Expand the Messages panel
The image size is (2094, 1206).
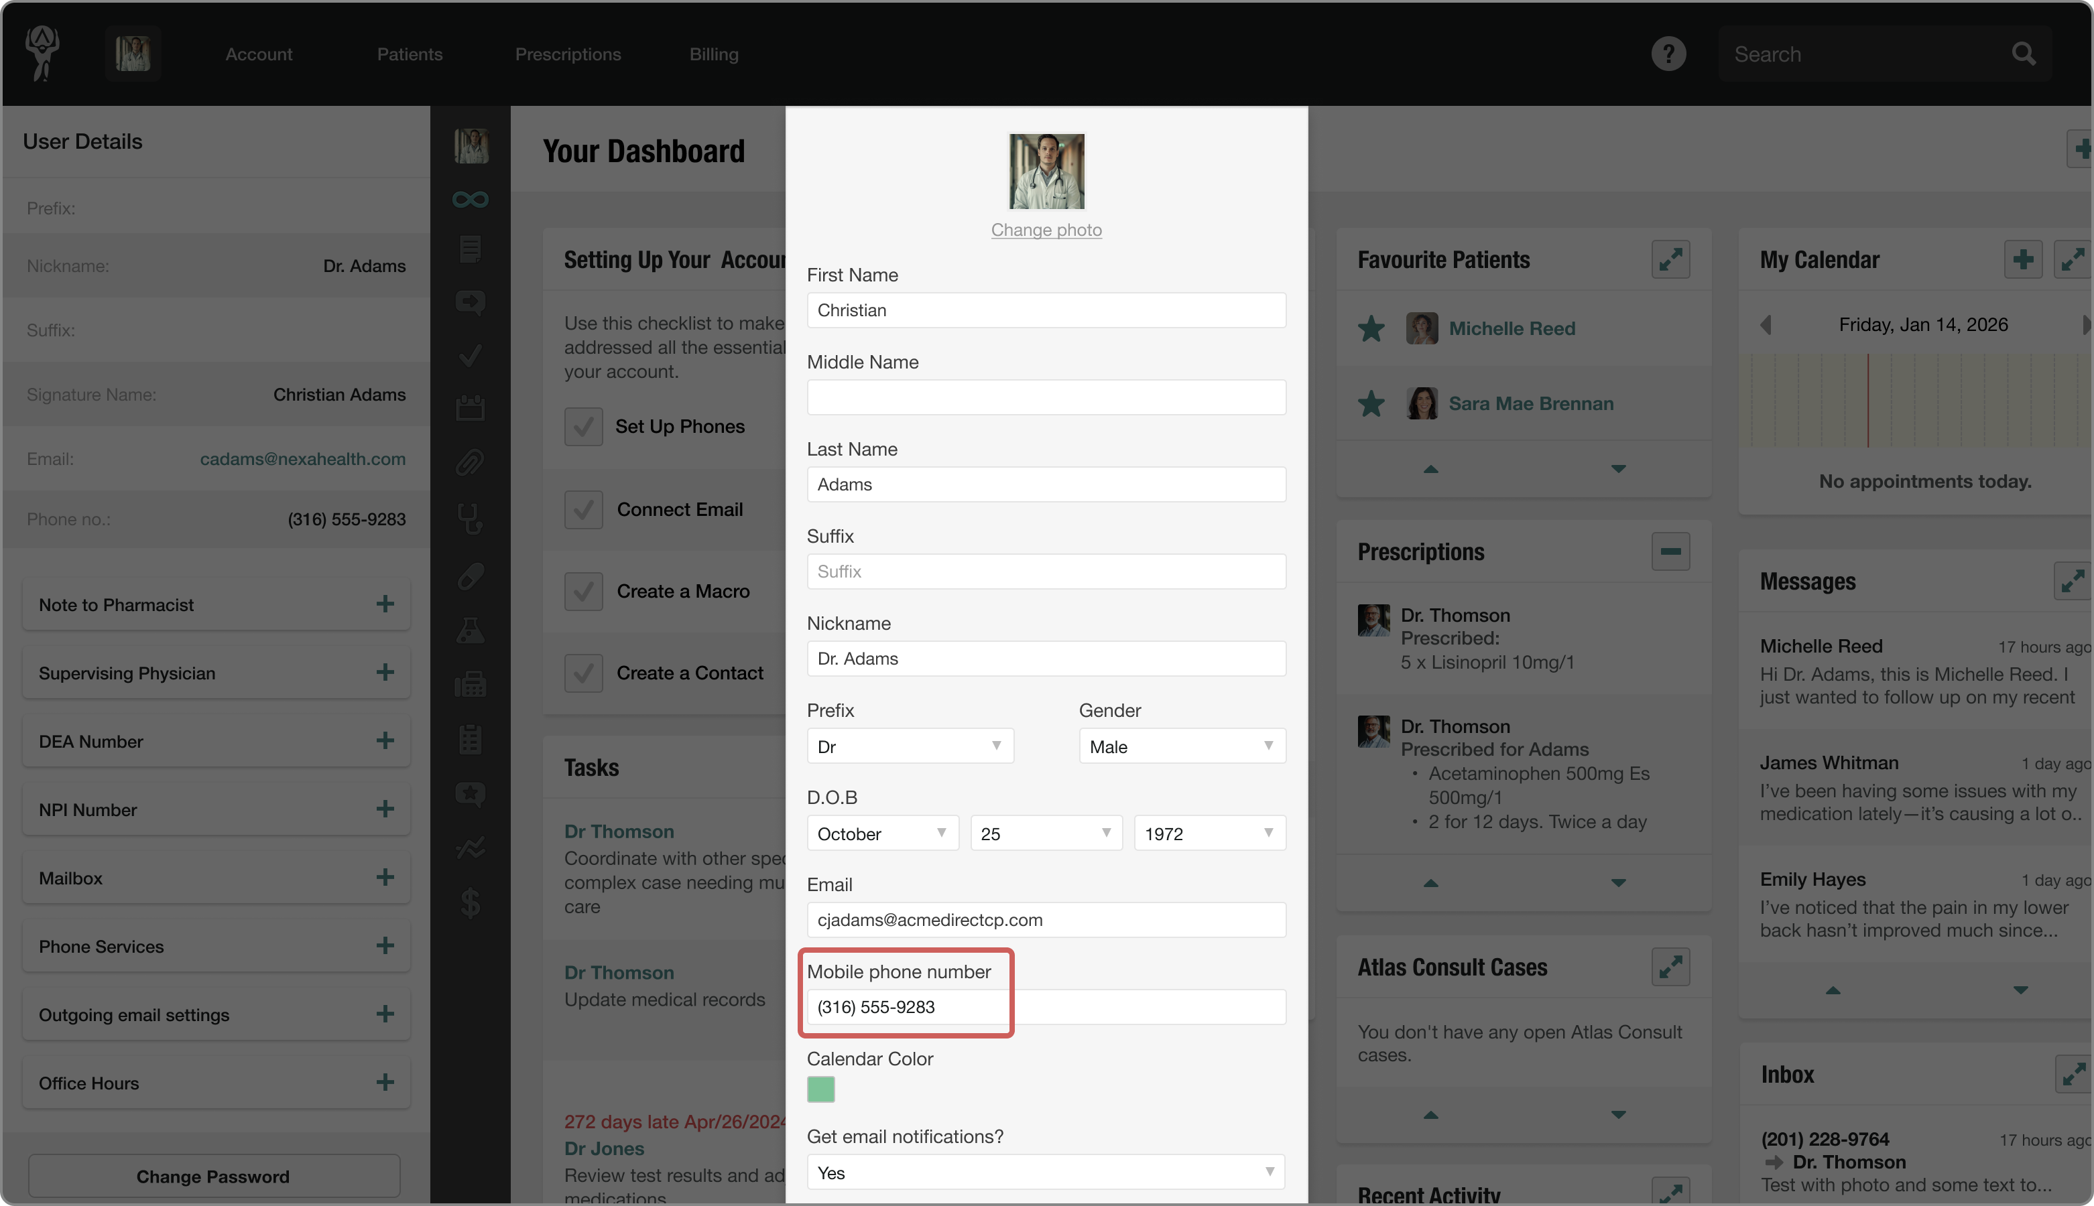pos(2073,581)
